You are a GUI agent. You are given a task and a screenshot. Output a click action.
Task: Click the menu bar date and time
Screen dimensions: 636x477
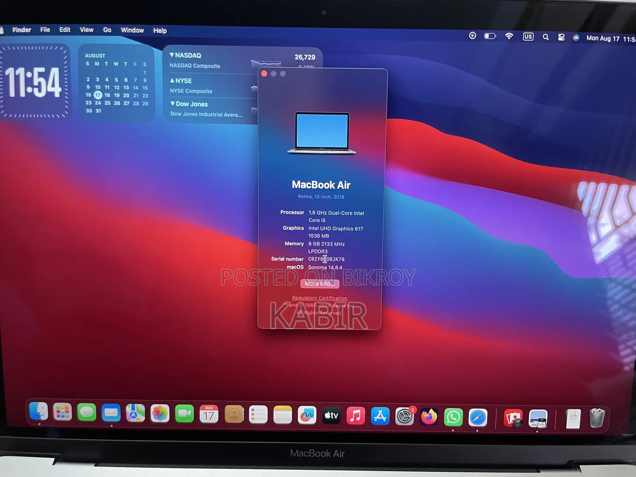pyautogui.click(x=611, y=39)
